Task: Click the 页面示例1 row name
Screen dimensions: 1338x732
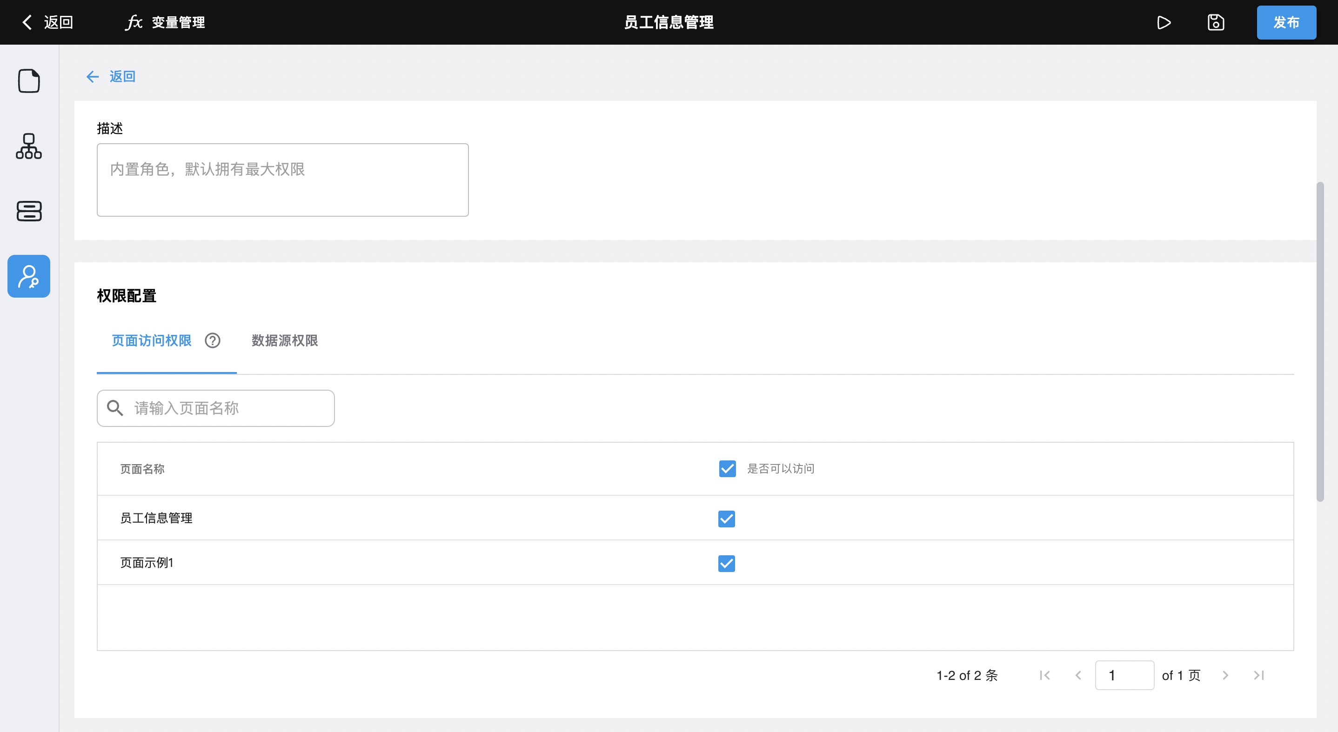Action: [147, 563]
